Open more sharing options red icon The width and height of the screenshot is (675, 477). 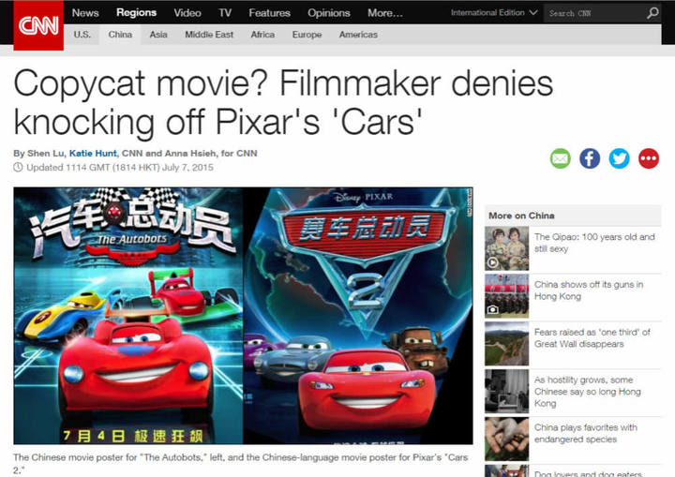pyautogui.click(x=649, y=158)
